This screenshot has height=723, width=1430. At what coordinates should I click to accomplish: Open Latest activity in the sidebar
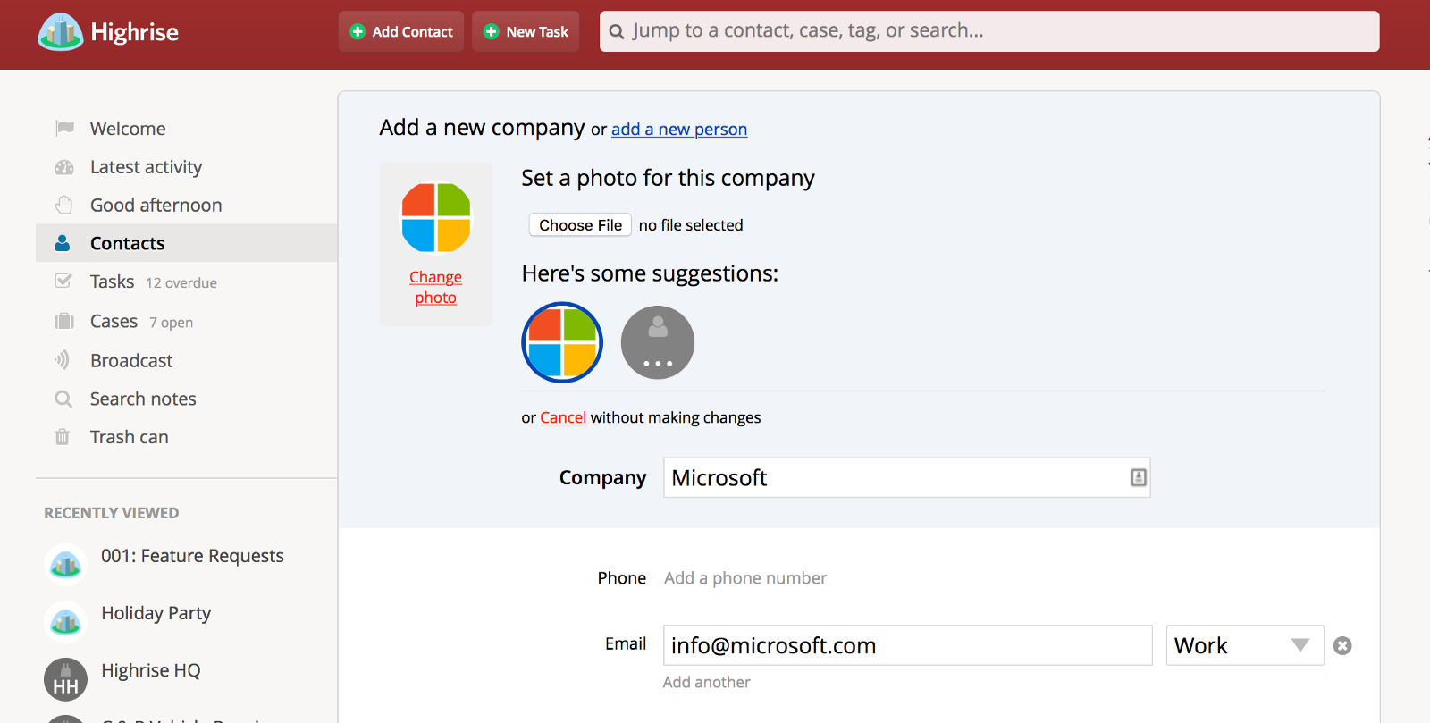[x=146, y=167]
